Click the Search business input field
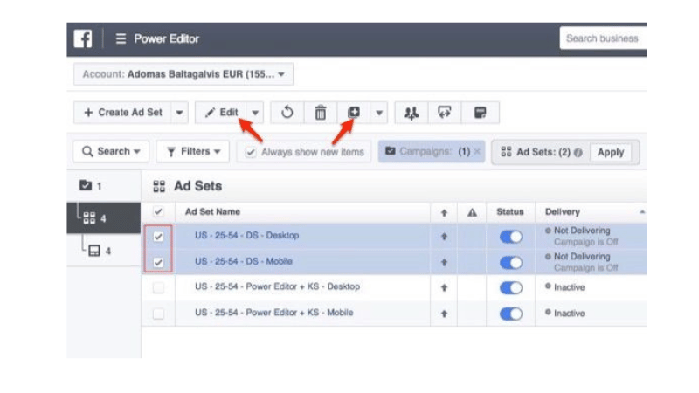The image size is (699, 393). click(603, 38)
